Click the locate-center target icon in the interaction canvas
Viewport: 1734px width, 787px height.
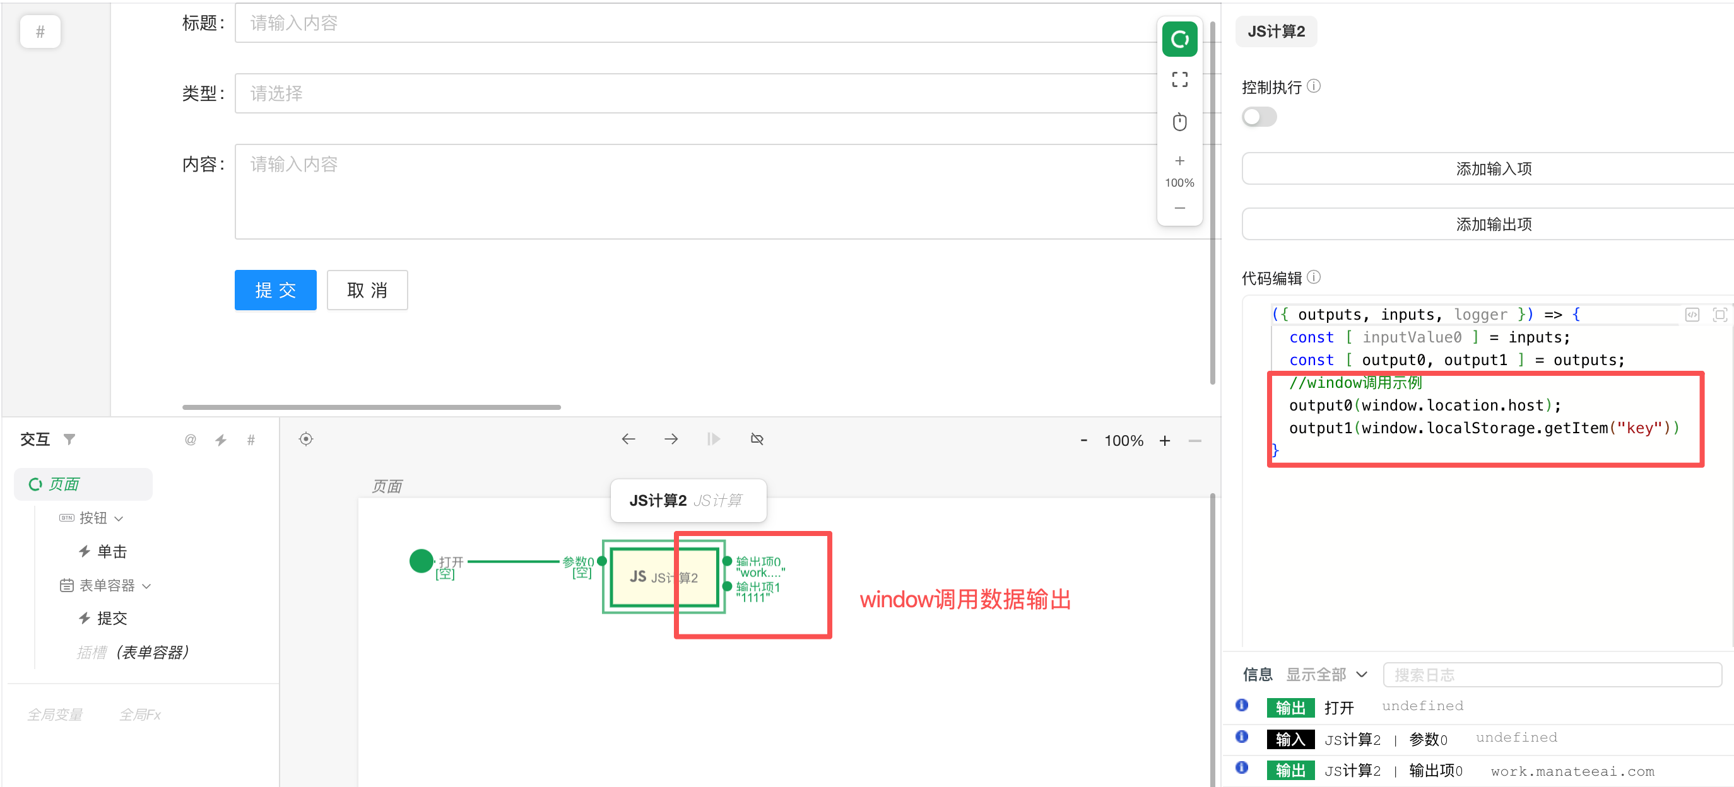tap(306, 440)
